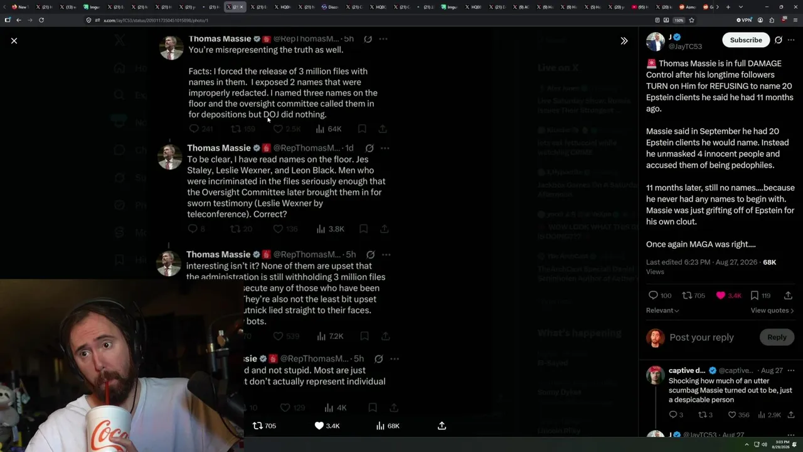Open J's profile avatar in post header

(656, 41)
